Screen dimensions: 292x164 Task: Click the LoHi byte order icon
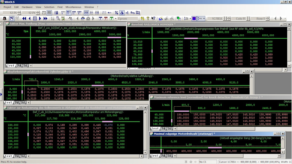104,13
